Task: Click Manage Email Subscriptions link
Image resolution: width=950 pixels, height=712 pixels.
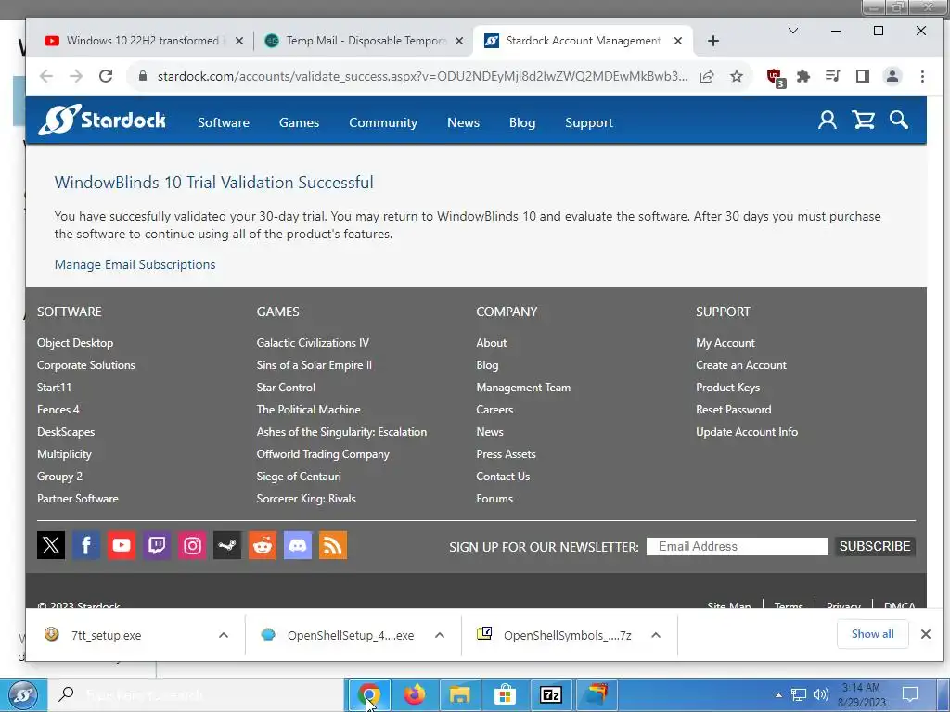Action: pos(135,264)
